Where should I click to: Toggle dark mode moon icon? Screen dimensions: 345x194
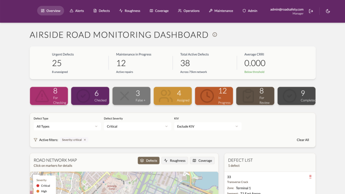(x=328, y=11)
